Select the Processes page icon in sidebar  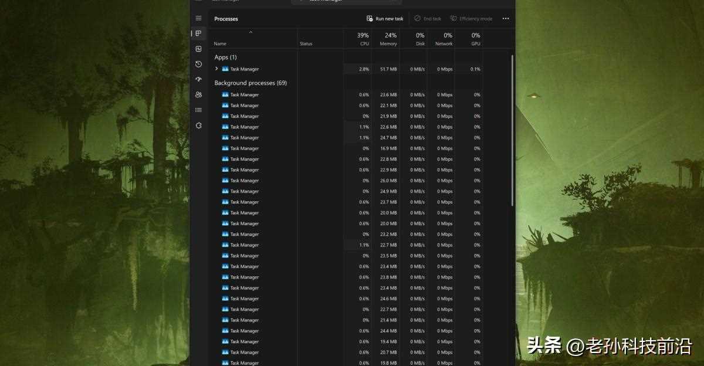point(198,33)
